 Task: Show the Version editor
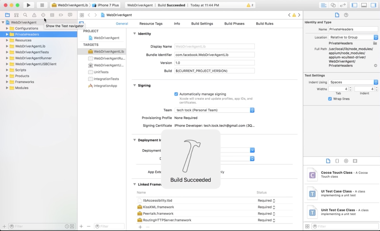[x=343, y=5]
